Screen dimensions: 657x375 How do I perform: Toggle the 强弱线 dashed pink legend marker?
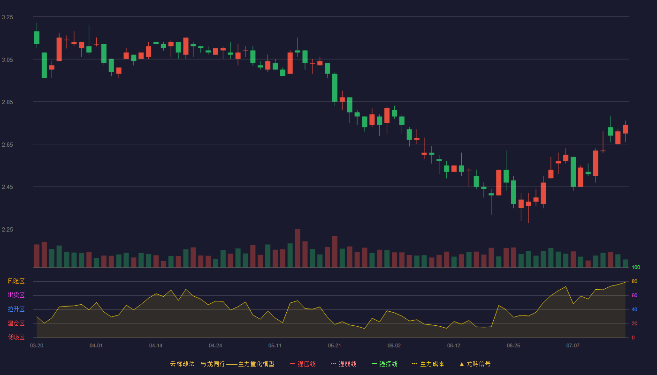(x=333, y=364)
